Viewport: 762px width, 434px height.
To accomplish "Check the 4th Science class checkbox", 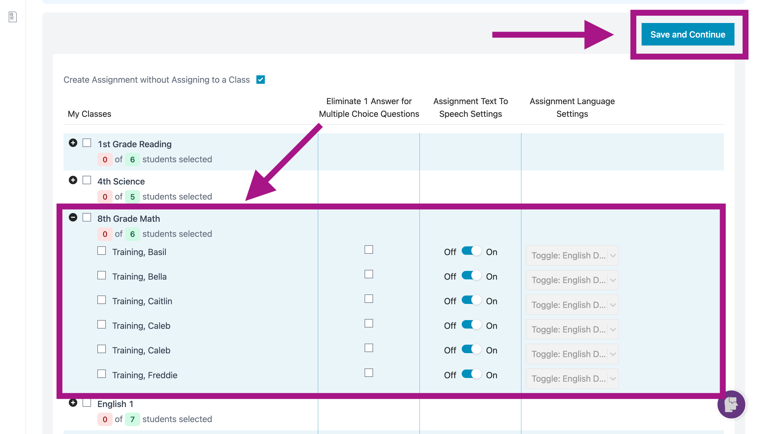I will (87, 180).
